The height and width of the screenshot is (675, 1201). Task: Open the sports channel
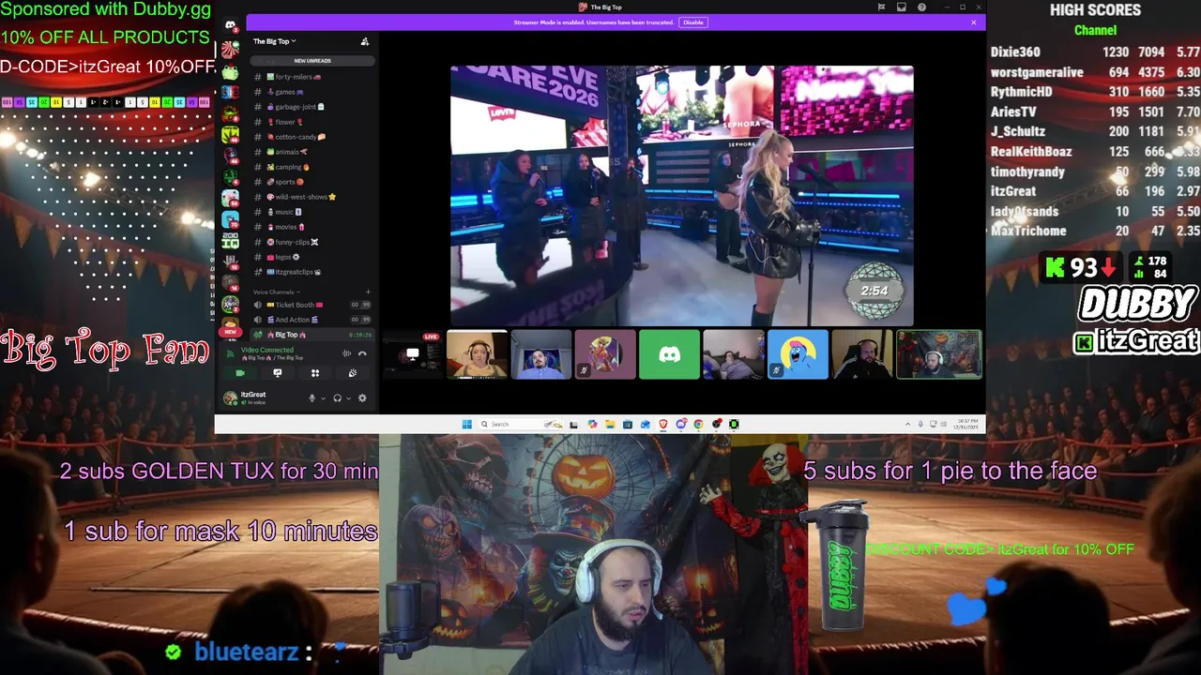(x=311, y=182)
